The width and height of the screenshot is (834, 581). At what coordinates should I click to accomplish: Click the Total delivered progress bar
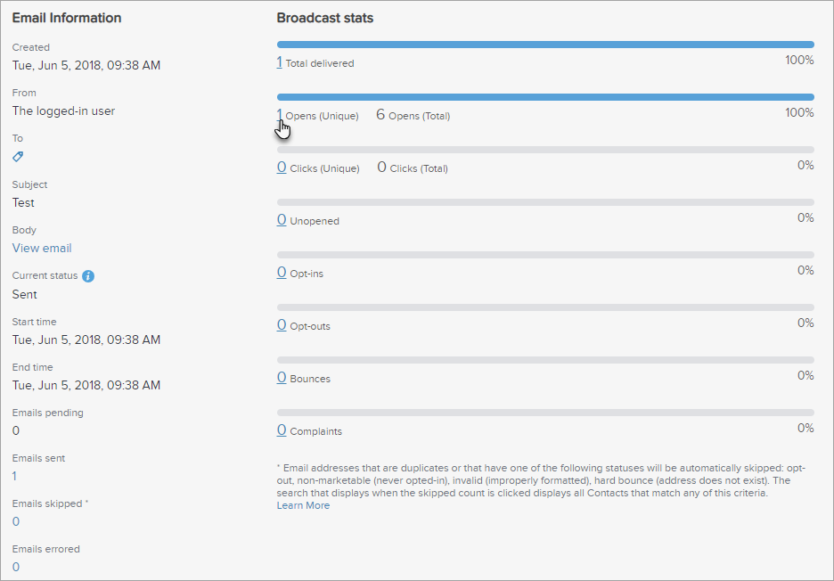click(x=545, y=45)
